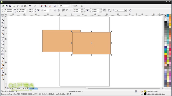The height and width of the screenshot is (96, 172).
Task: Open a file with folder icon
Action: pyautogui.click(x=6, y=6)
